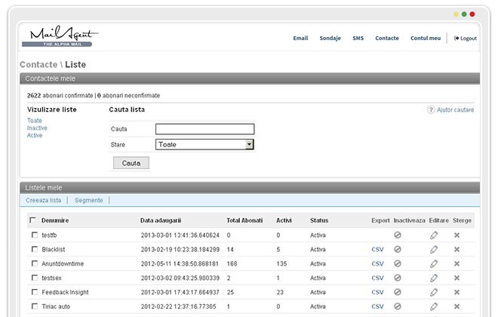Click the Cauta search button
498x317 pixels.
pos(131,163)
